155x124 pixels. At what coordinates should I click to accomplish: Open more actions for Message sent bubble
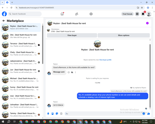click(75, 72)
